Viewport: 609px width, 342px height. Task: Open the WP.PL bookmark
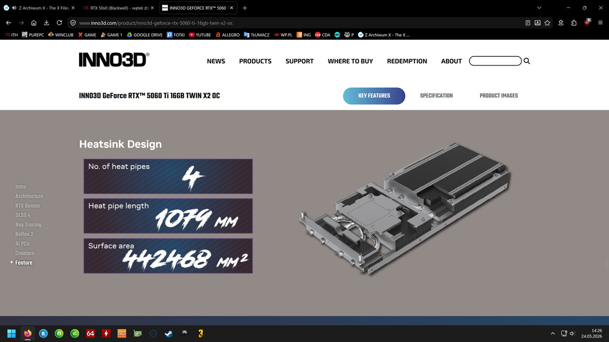tap(283, 35)
